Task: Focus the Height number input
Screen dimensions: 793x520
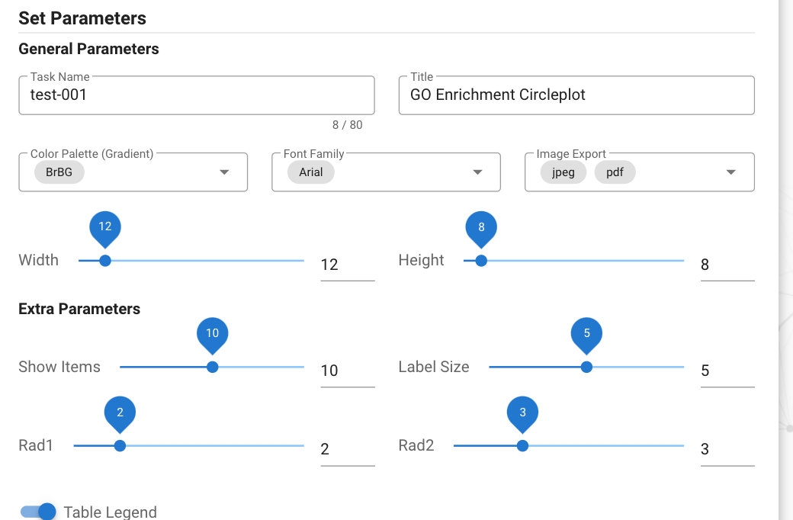Action: (727, 265)
